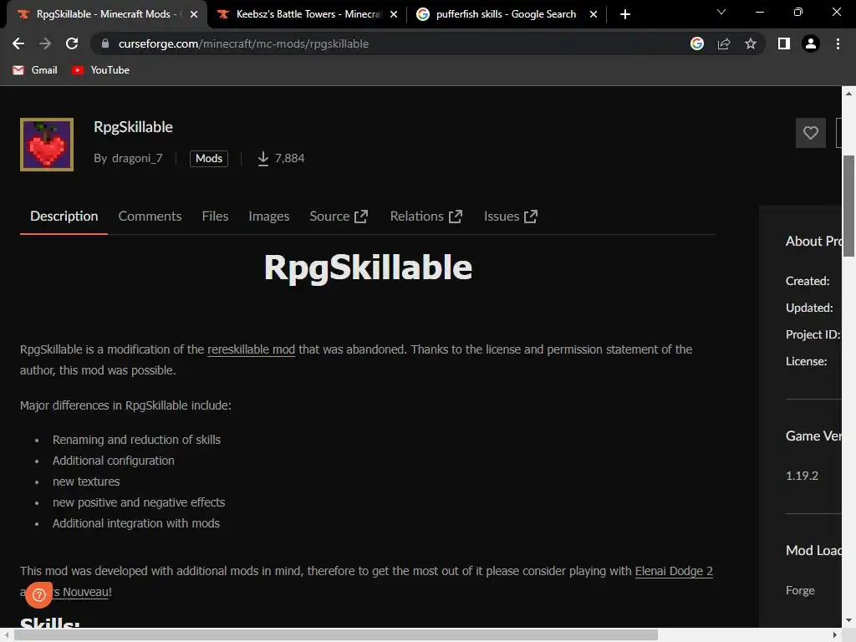856x642 pixels.
Task: Open the Description tab
Action: click(x=64, y=217)
